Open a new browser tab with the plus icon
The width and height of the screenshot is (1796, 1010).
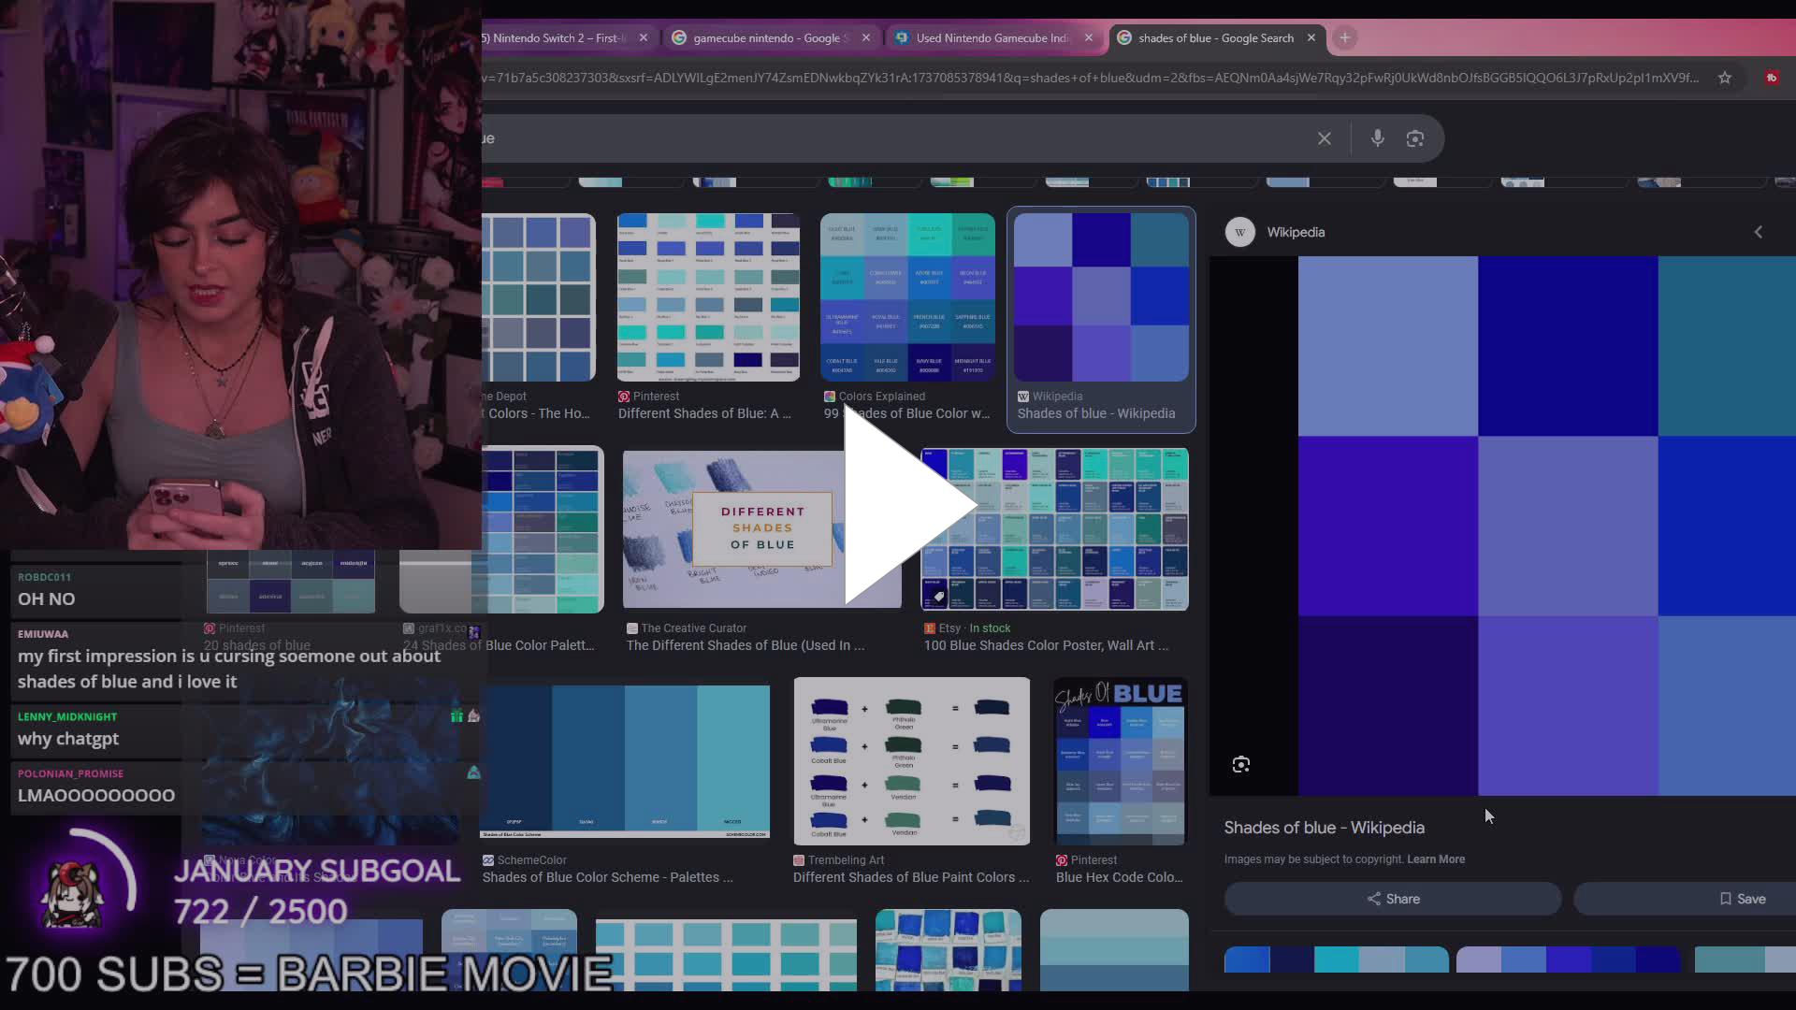[x=1344, y=37]
